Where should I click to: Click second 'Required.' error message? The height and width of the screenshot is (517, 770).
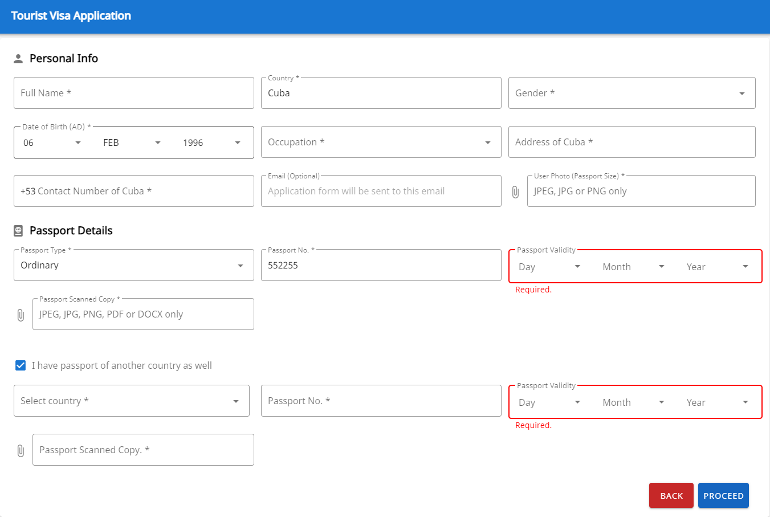(x=533, y=425)
